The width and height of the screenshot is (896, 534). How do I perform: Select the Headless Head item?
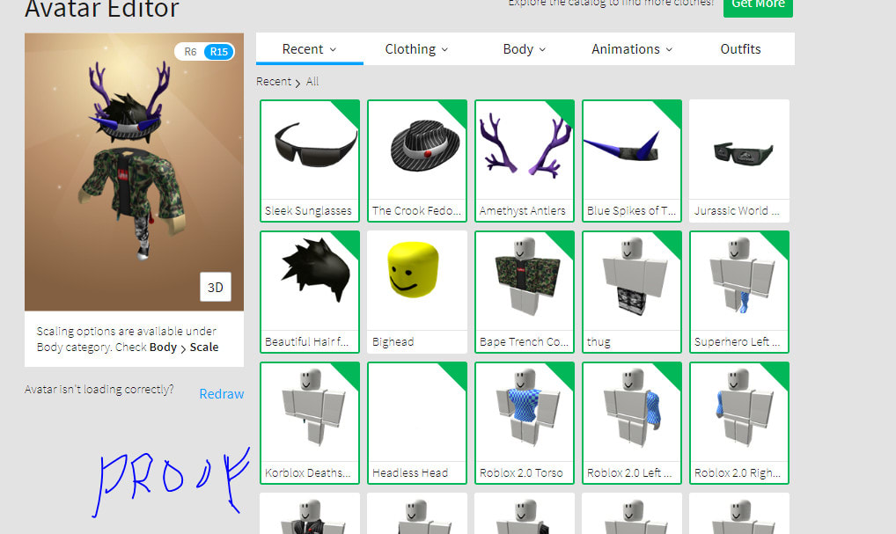pyautogui.click(x=417, y=423)
